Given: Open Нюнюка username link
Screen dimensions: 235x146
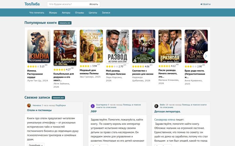Looking at the screenshot, I should [x=37, y=105].
